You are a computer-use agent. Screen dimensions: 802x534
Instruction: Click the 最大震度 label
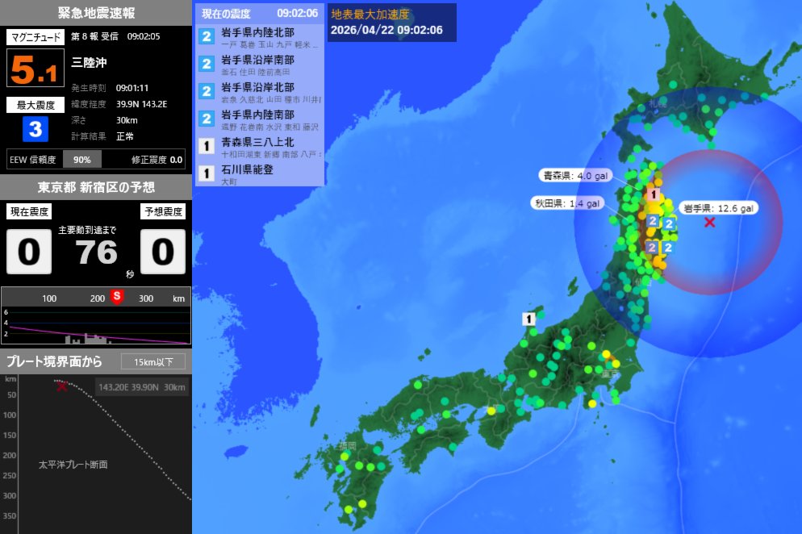pos(36,105)
